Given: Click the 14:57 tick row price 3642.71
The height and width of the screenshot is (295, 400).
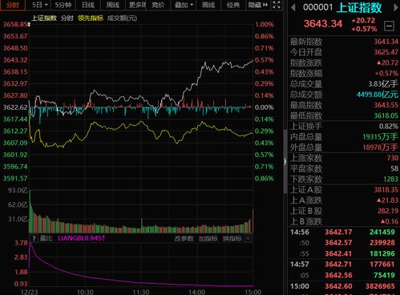Looking at the screenshot, I should pyautogui.click(x=338, y=265).
